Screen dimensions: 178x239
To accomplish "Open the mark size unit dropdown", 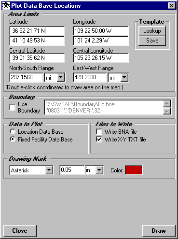I will pos(99,170).
